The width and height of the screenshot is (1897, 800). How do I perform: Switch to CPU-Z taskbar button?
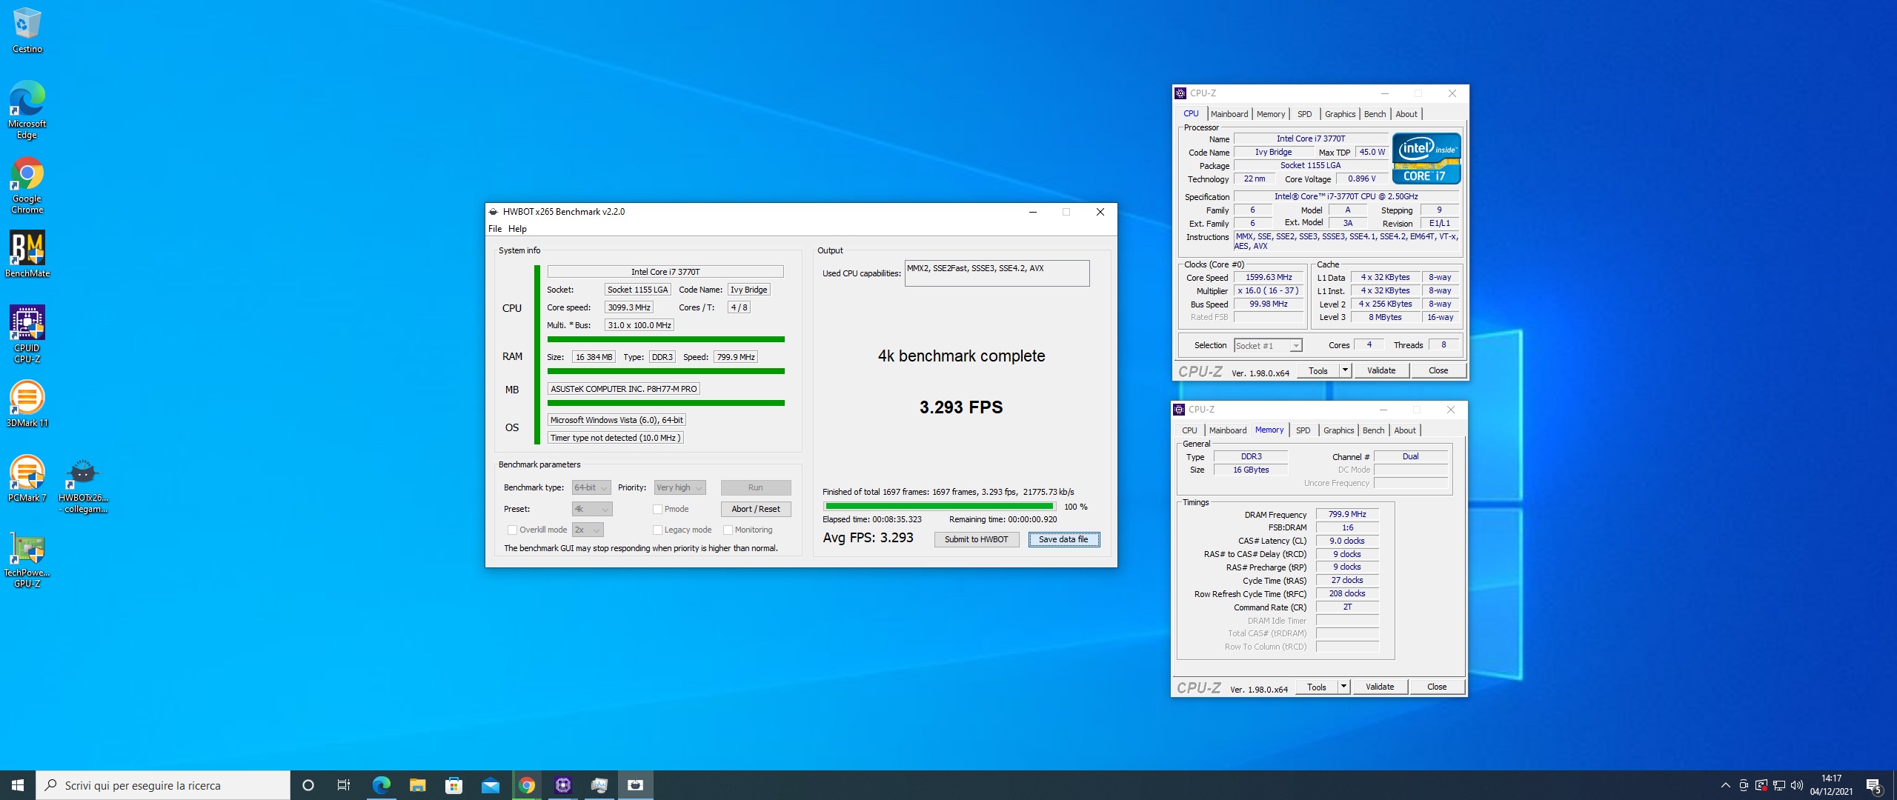point(563,785)
